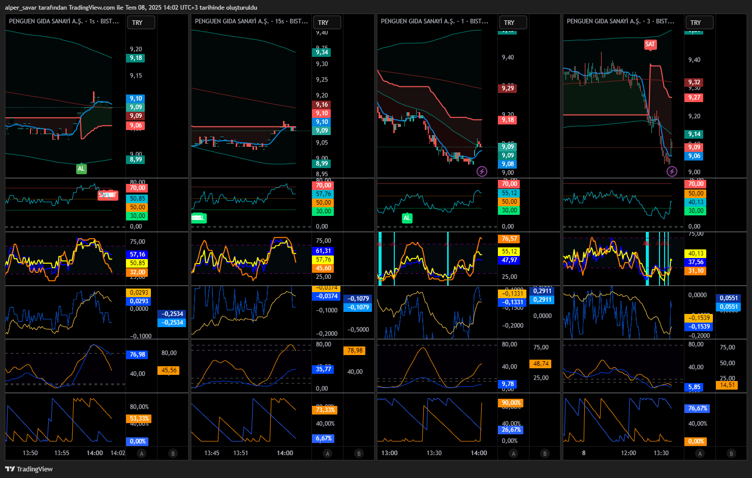
Task: Click the 13:55 time label in the 1s chart
Action: 61,453
